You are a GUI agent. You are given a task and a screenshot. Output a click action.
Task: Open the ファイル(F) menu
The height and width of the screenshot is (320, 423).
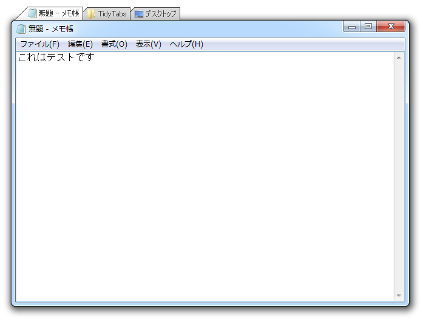pyautogui.click(x=39, y=44)
